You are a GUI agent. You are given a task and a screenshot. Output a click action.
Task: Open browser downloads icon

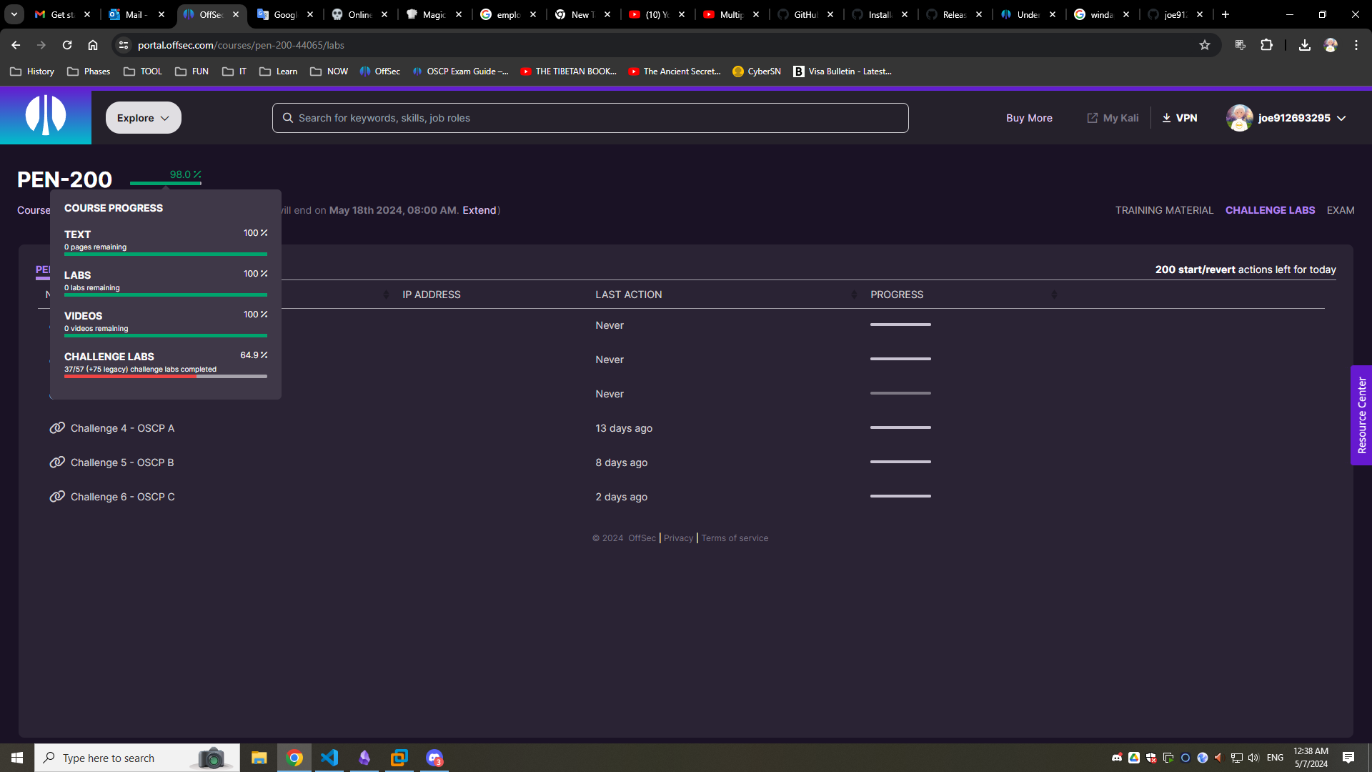(1304, 45)
